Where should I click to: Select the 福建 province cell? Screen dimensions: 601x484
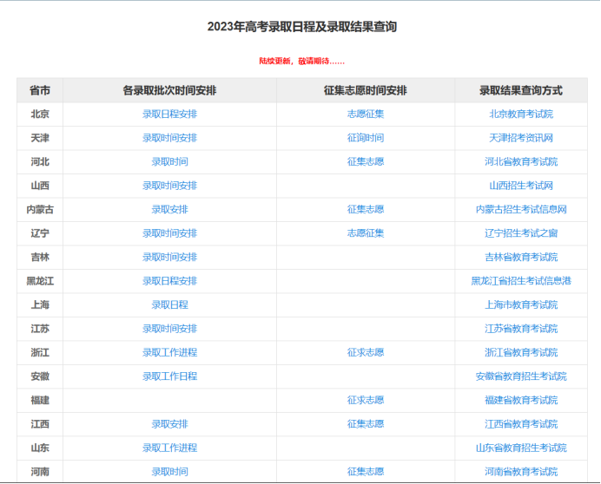40,400
